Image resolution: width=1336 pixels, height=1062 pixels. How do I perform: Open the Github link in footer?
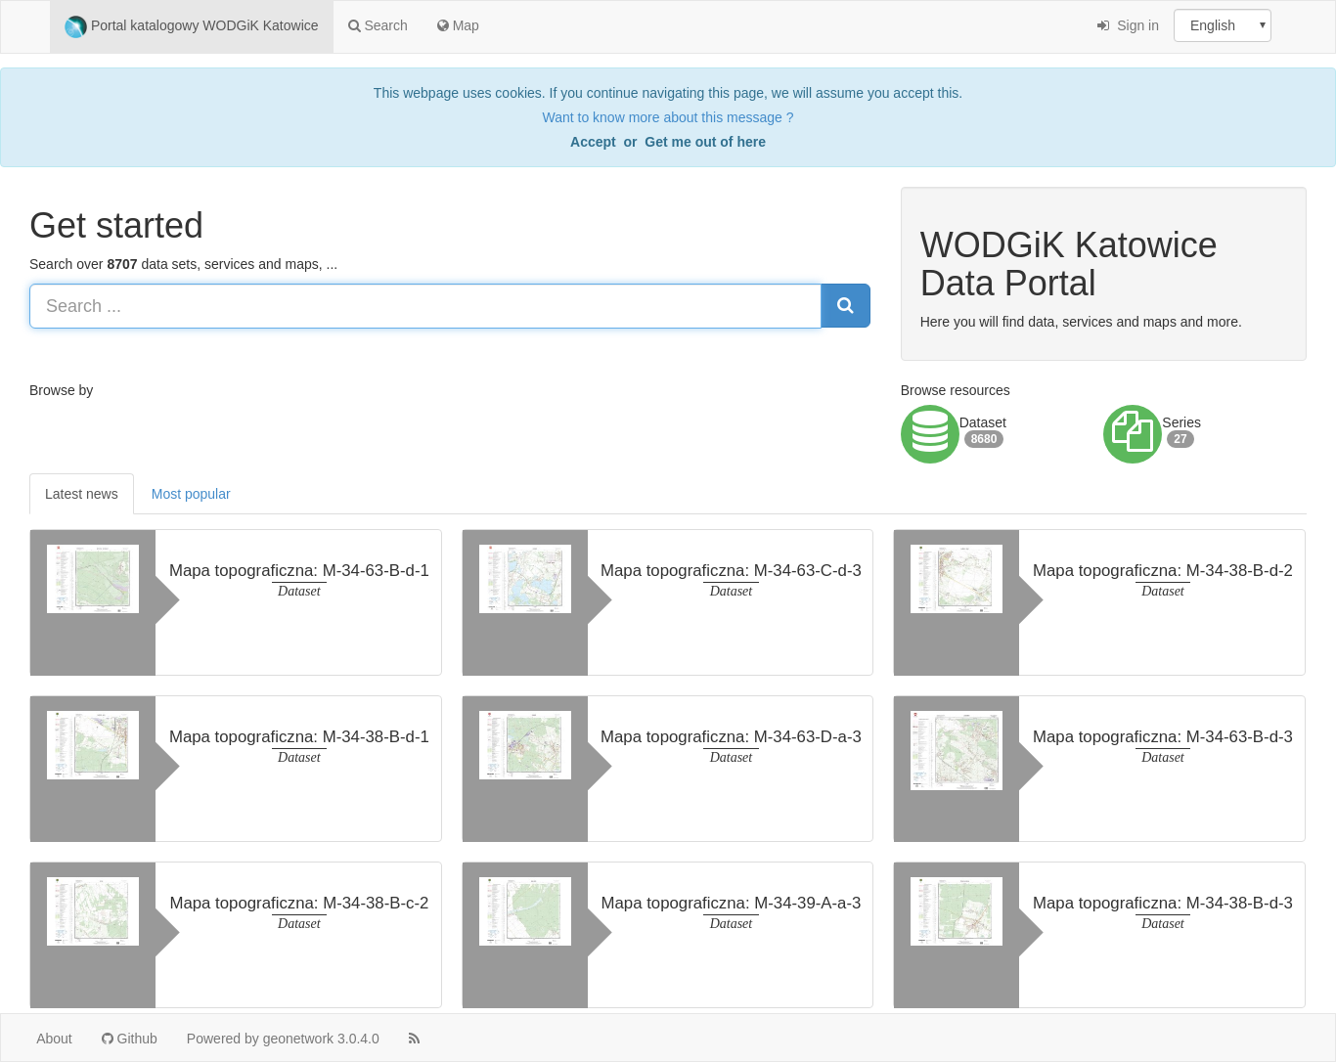coord(129,1039)
